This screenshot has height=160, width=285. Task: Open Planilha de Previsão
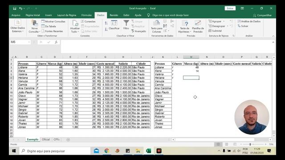point(198,27)
